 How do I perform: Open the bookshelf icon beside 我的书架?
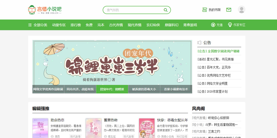204,10
